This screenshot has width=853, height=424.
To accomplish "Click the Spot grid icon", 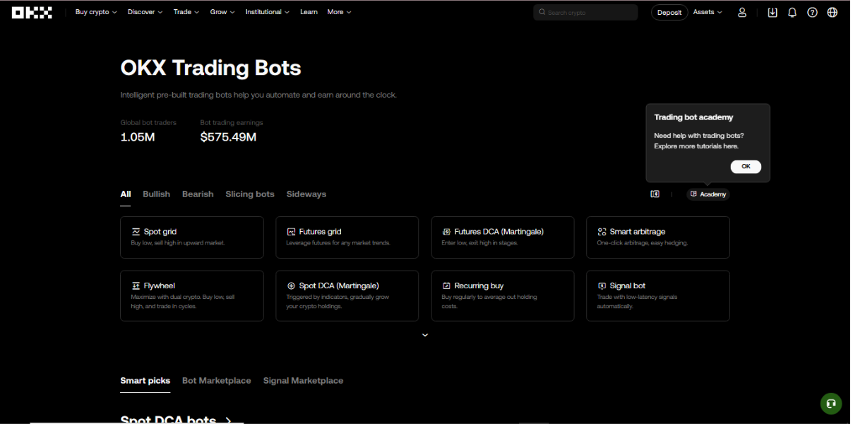I will (x=136, y=232).
